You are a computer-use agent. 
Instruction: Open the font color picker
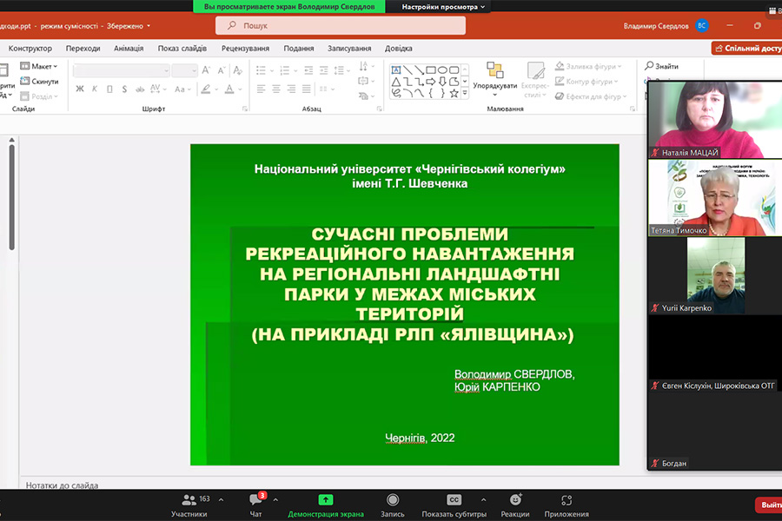231,89
